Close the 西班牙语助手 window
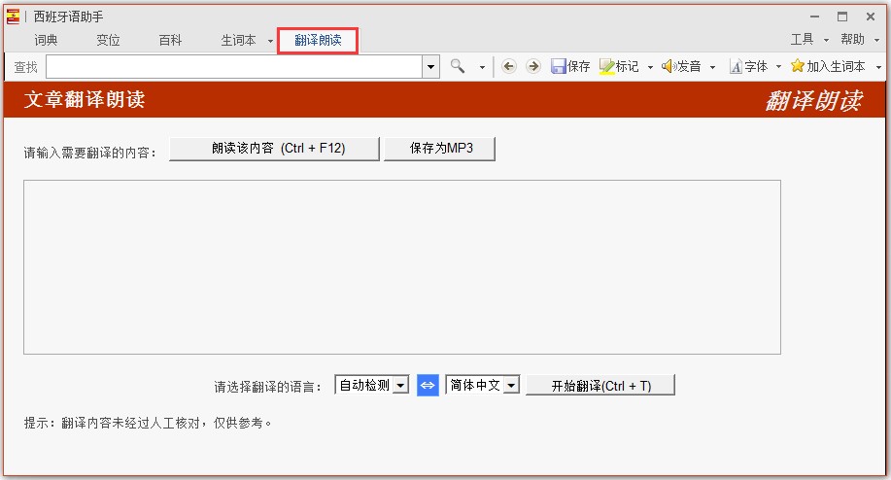 [871, 17]
